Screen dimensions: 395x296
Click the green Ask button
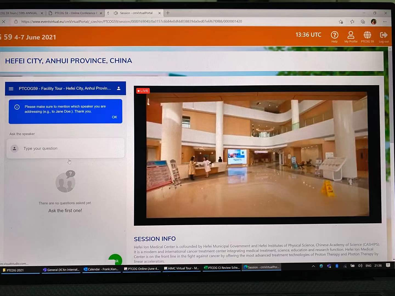[x=115, y=260]
